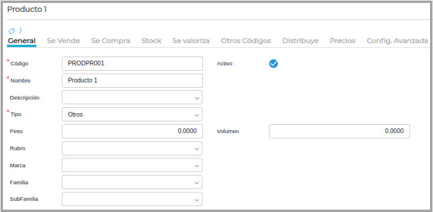
Task: Open the Otros Códigos tab
Action: click(246, 41)
